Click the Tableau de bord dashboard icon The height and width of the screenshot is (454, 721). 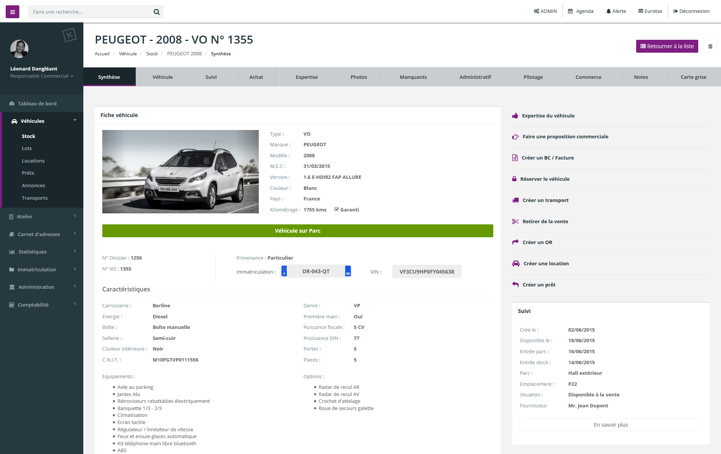[x=12, y=103]
